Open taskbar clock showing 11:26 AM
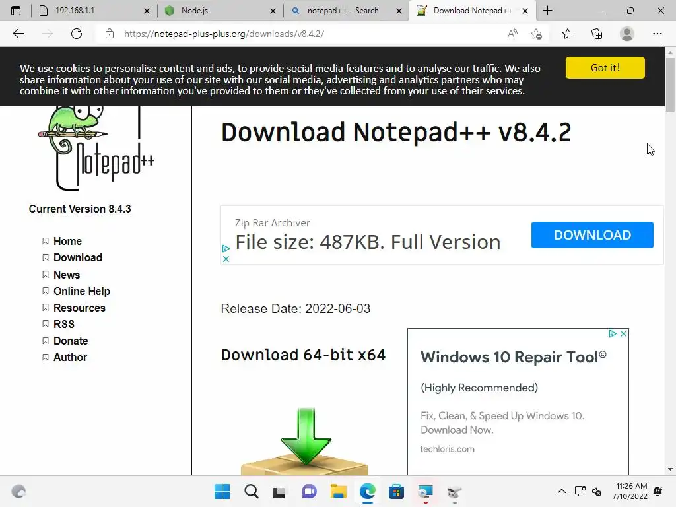This screenshot has height=507, width=676. point(630,491)
